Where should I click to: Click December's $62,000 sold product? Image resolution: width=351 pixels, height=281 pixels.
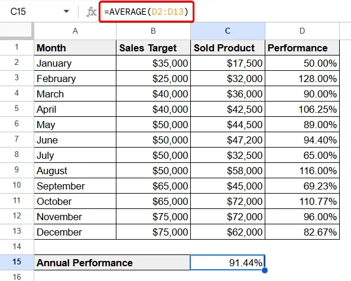click(227, 232)
